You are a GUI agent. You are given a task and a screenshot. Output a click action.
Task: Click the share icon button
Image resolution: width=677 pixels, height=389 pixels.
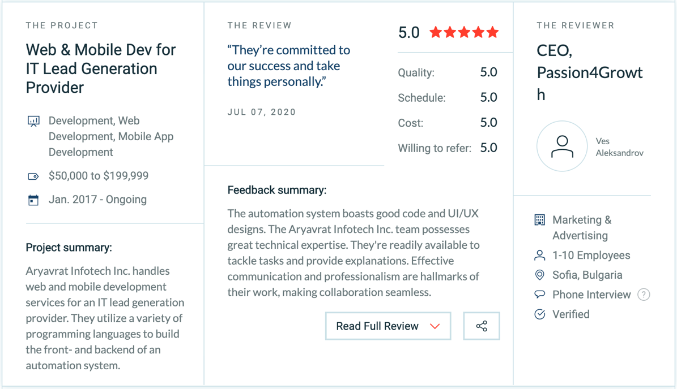click(x=482, y=326)
